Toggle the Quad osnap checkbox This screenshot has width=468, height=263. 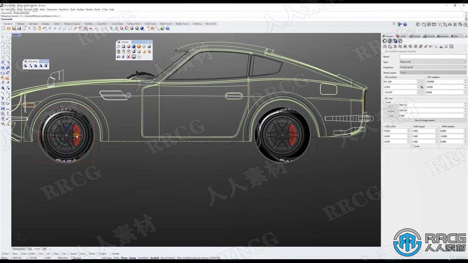(69, 254)
